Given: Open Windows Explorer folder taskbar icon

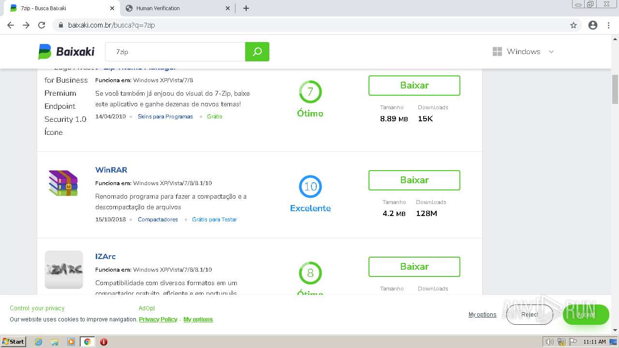Looking at the screenshot, I should (55, 342).
